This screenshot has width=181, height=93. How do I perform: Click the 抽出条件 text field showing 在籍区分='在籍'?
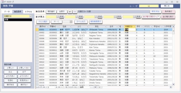tap(114, 12)
